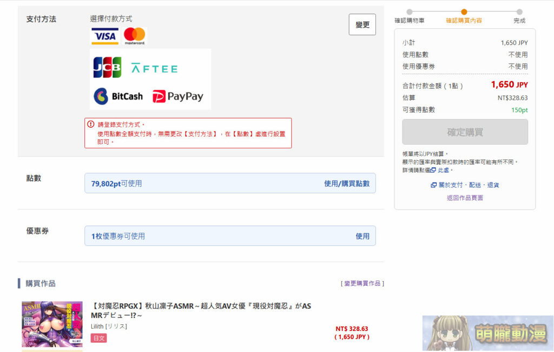
Task: Go back via 返回作品頁面 link
Action: [x=465, y=198]
